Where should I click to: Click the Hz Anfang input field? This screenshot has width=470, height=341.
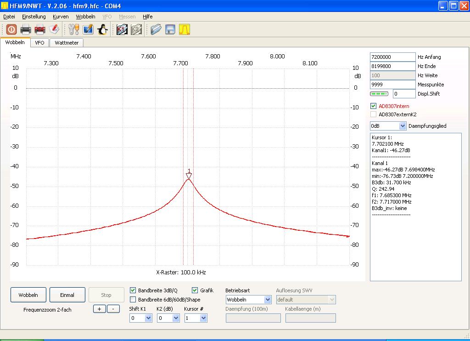pos(392,57)
